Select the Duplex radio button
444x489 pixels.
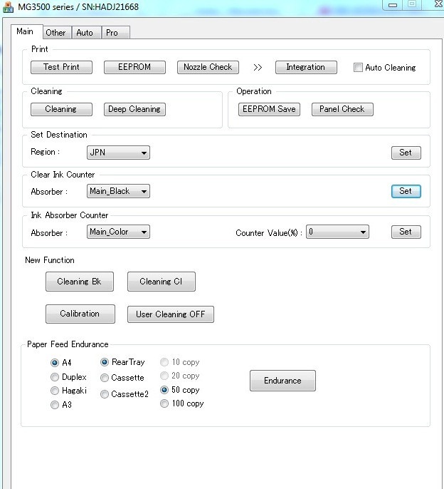[x=55, y=377]
